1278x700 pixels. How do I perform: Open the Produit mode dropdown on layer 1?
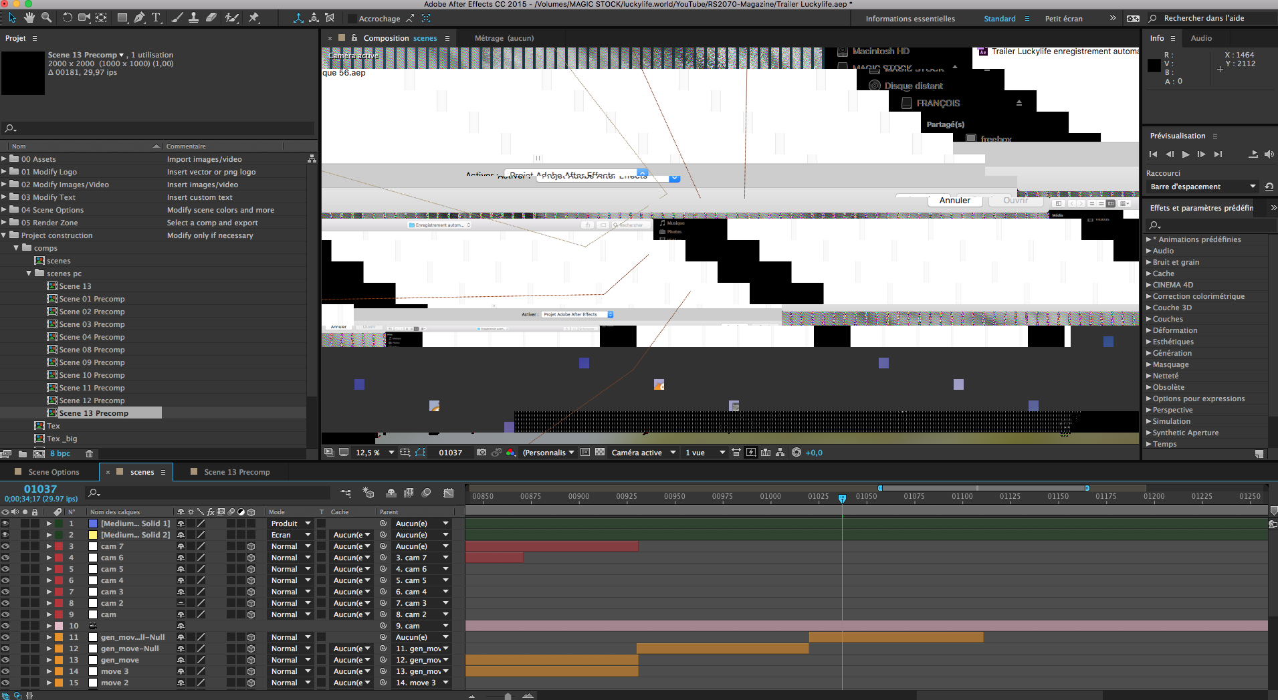[291, 523]
